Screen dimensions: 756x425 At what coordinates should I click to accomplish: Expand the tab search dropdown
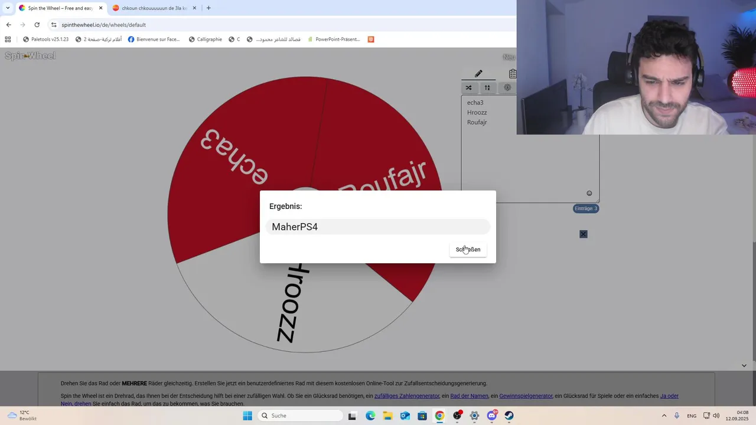click(8, 8)
